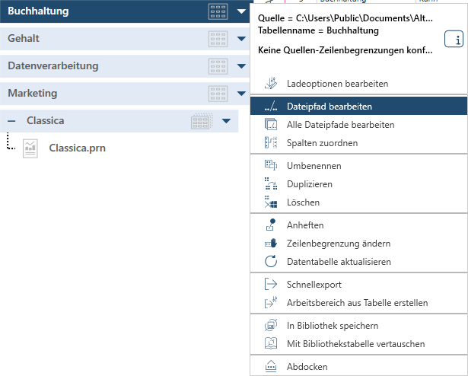Click the Buchhaltung table grid icon

pos(218,11)
